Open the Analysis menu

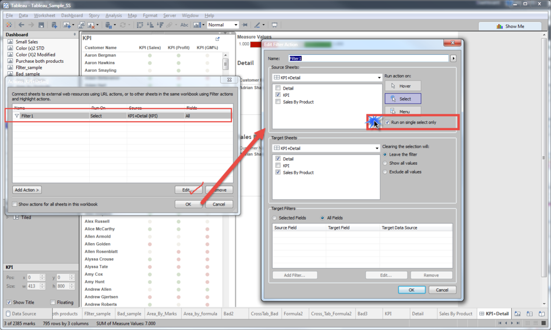coord(114,16)
